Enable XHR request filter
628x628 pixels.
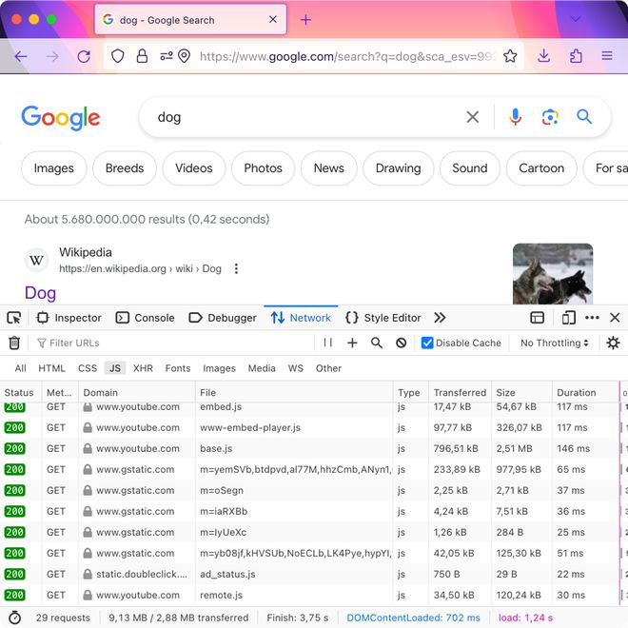point(143,368)
